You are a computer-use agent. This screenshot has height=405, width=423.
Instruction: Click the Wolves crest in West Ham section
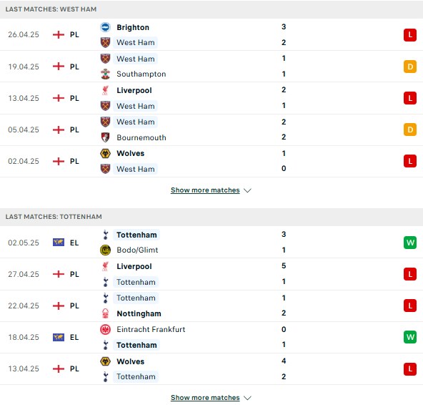pos(105,153)
